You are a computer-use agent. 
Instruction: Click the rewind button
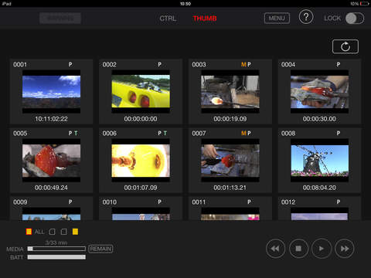(x=275, y=249)
